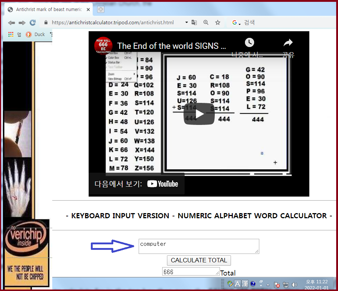This screenshot has width=338, height=291.
Task: Click the hand x-ray image
Action: pyautogui.click(x=18, y=188)
